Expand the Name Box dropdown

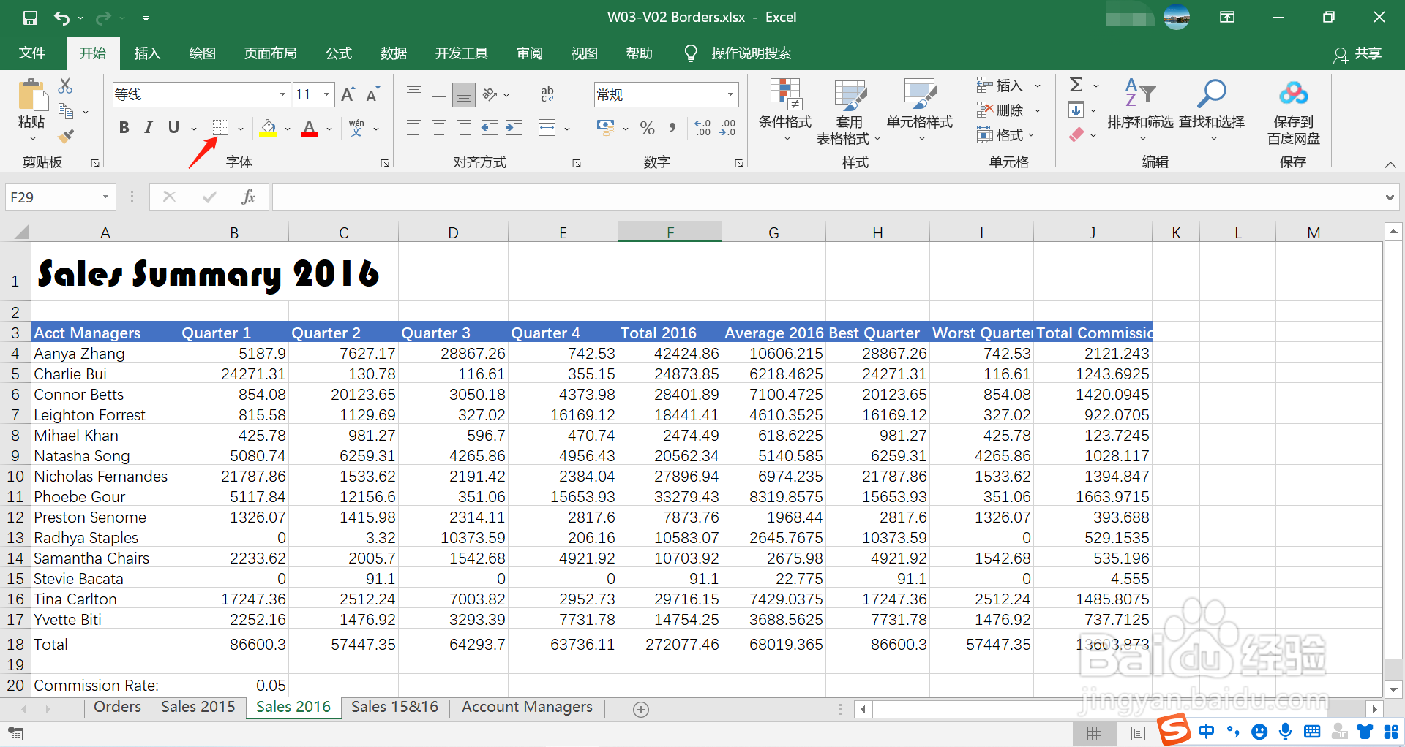click(x=105, y=197)
